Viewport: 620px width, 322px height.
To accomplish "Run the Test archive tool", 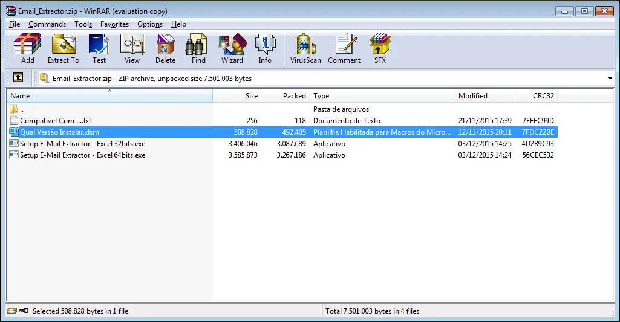I will click(99, 49).
